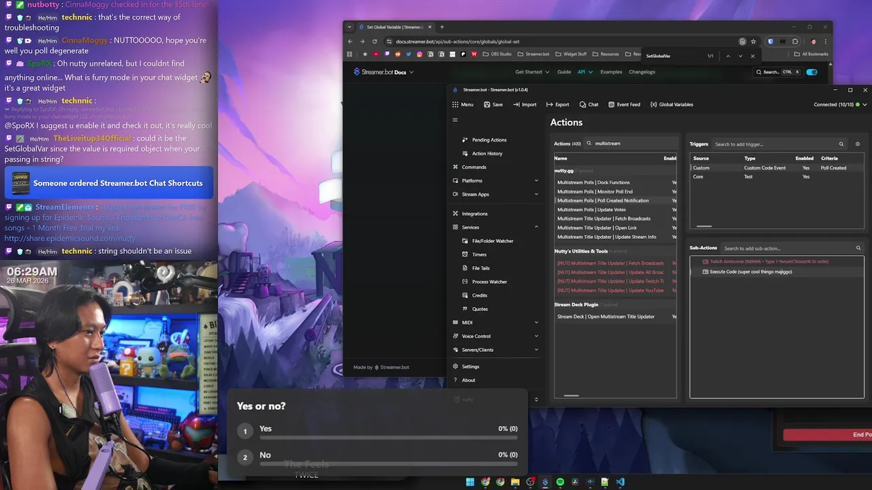This screenshot has width=872, height=490.
Task: Click the Search to add sub-action field
Action: (x=792, y=248)
